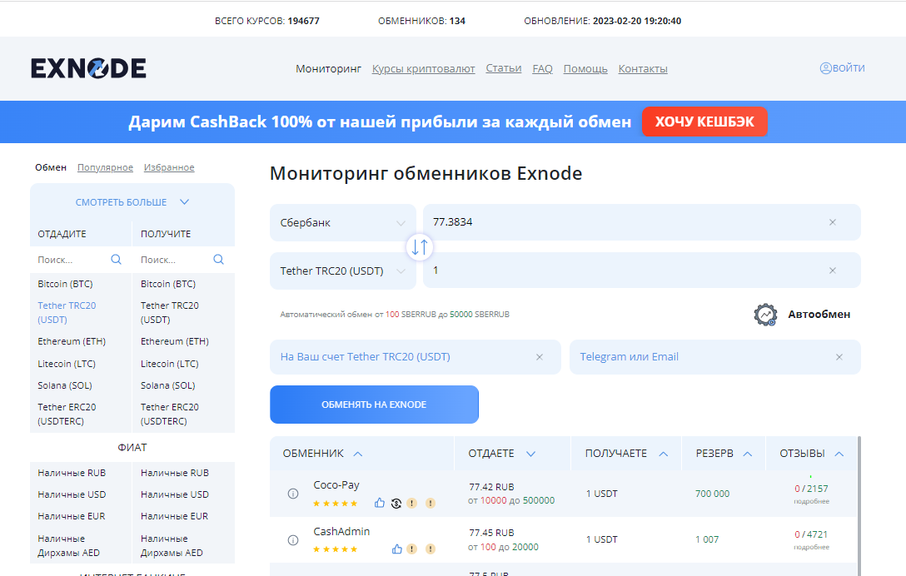Screen dimensions: 906x576
Task: Click the EXNODE logo
Action: coord(88,68)
